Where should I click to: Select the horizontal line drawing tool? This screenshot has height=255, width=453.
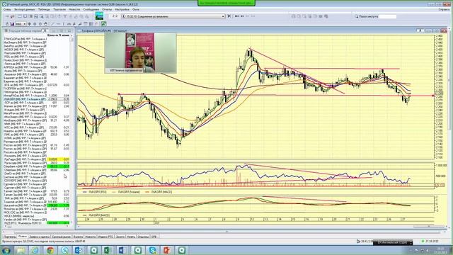click(58, 23)
